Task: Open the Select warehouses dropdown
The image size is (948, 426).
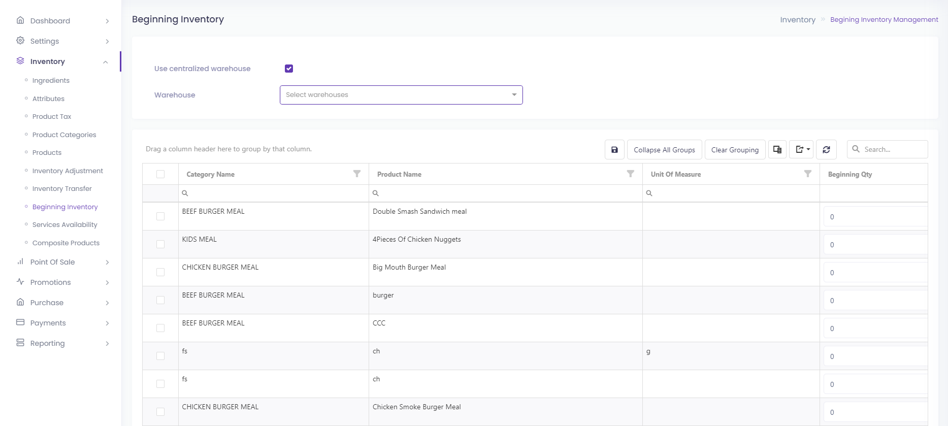Action: (x=401, y=95)
